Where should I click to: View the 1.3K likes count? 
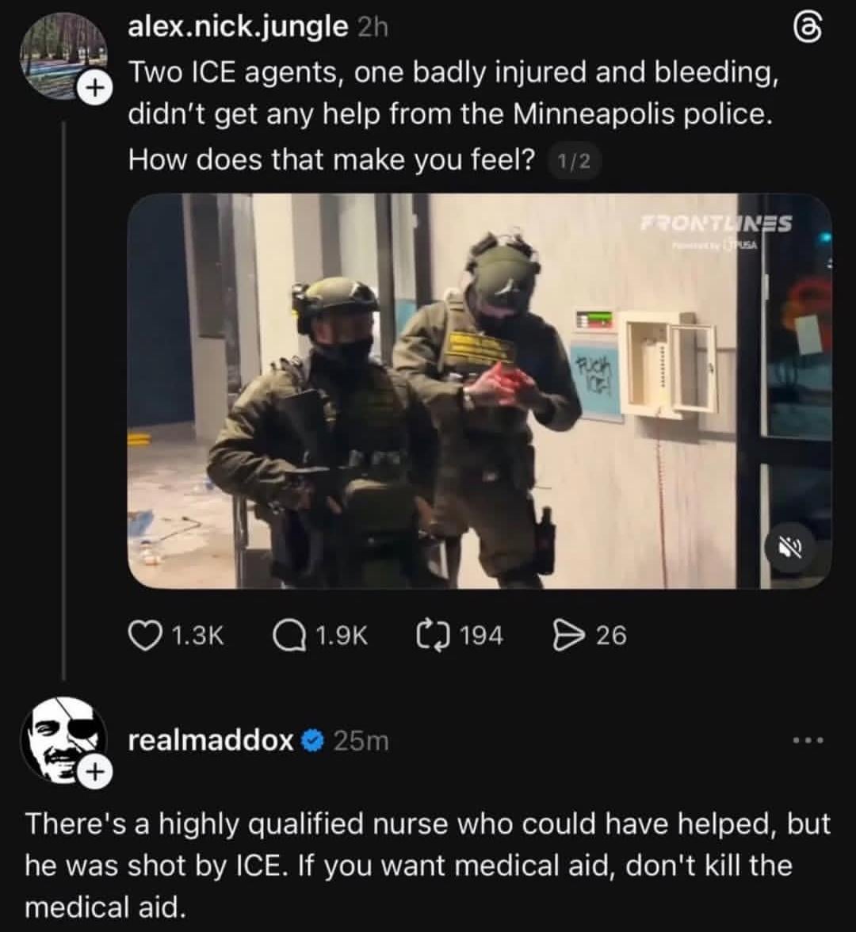[198, 636]
